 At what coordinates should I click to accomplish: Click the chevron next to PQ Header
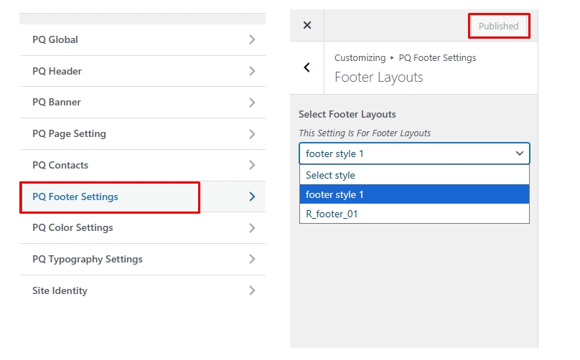click(x=252, y=71)
